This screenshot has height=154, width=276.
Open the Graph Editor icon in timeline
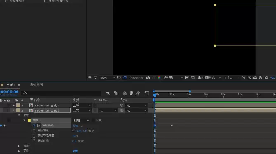click(146, 93)
